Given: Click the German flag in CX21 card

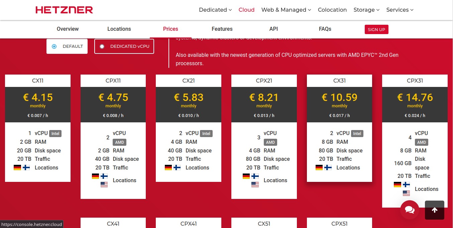Looking at the screenshot, I should [x=168, y=167].
